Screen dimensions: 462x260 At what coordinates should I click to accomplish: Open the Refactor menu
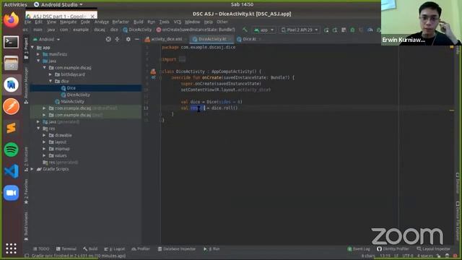(x=121, y=22)
